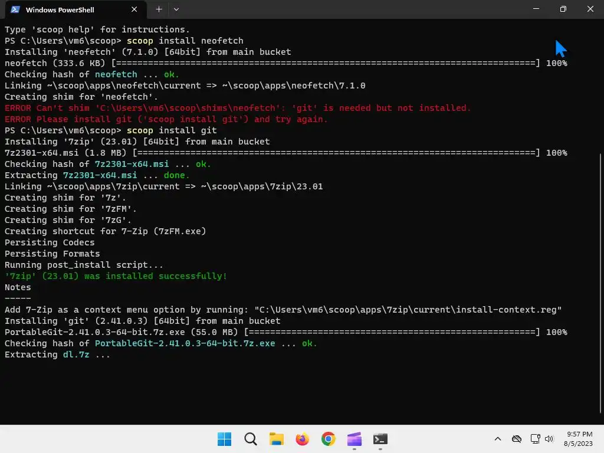The height and width of the screenshot is (453, 604).
Task: Open Firefox from the taskbar
Action: click(303, 439)
